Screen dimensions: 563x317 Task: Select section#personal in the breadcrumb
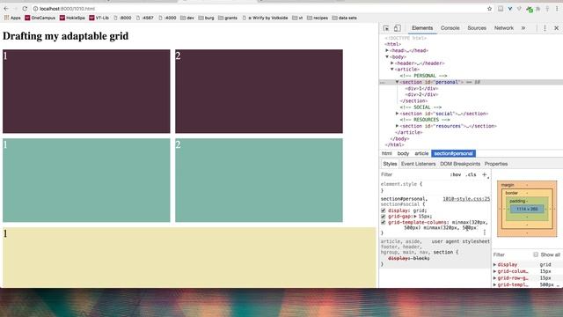pyautogui.click(x=454, y=153)
